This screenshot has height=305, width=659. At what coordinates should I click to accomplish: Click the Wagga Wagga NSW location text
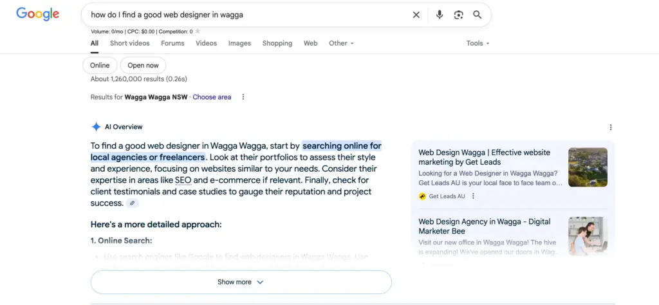click(x=156, y=97)
